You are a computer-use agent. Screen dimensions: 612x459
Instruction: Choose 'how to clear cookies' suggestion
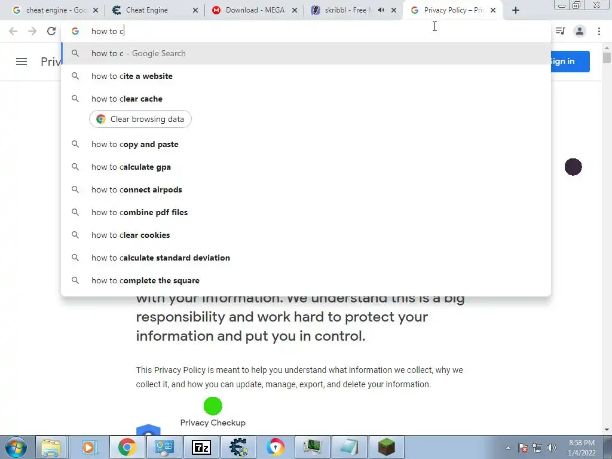point(306,235)
